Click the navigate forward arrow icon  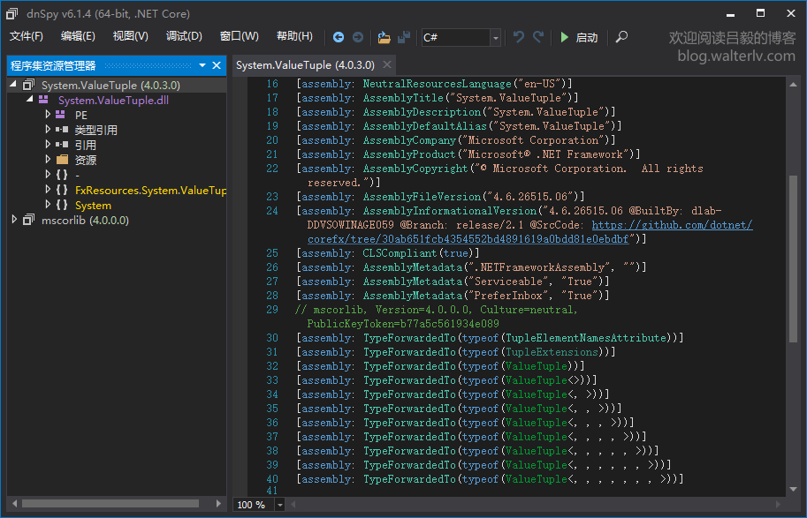click(x=358, y=37)
